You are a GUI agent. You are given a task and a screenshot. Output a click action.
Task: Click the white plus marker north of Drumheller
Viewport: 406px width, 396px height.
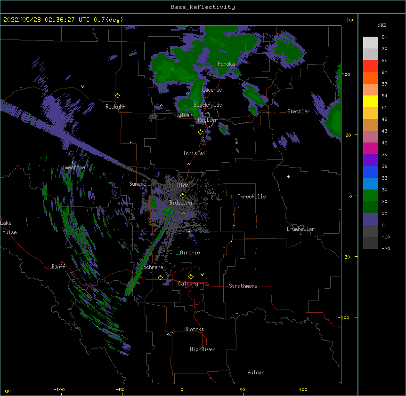tap(288, 176)
